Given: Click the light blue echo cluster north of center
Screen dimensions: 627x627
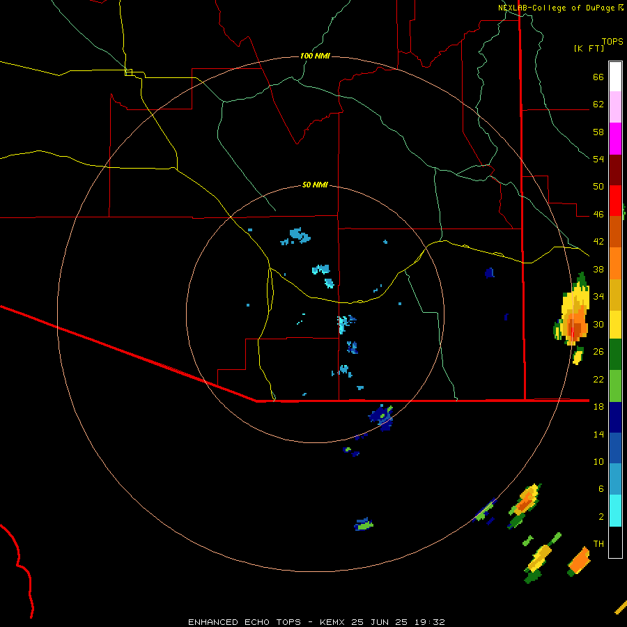Looking at the screenshot, I should pyautogui.click(x=297, y=236).
